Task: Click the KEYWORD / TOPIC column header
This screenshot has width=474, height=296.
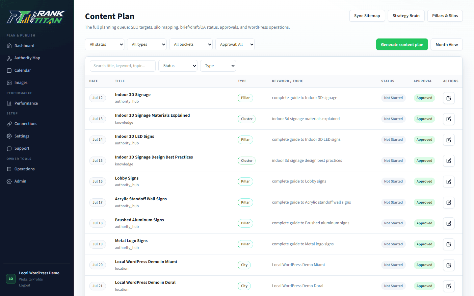Action: (x=287, y=81)
